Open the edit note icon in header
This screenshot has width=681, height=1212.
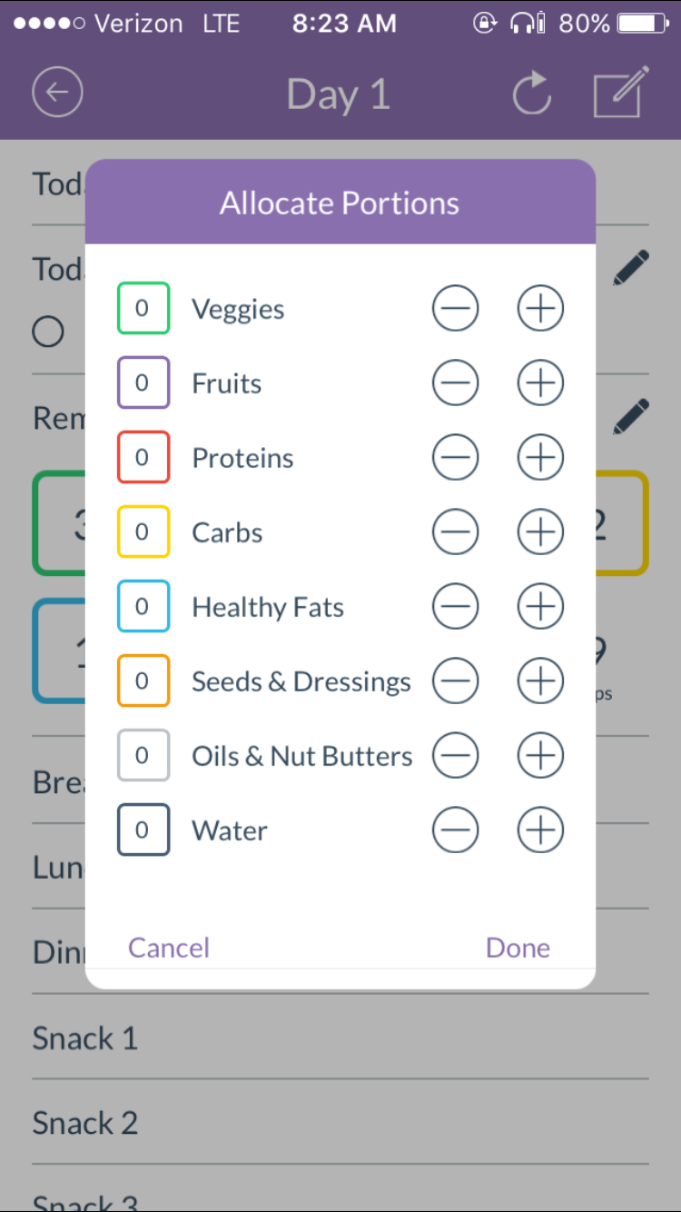click(621, 93)
